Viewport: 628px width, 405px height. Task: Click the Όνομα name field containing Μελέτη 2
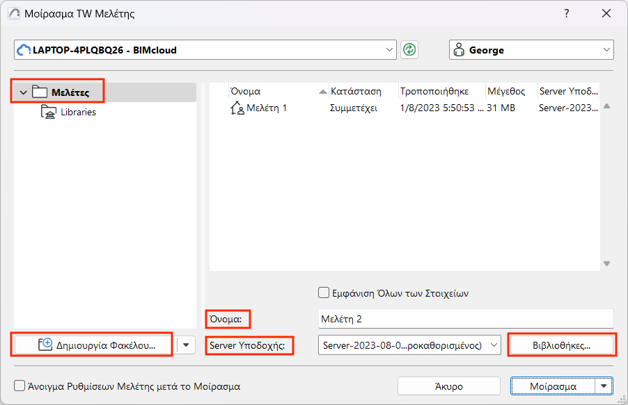466,319
